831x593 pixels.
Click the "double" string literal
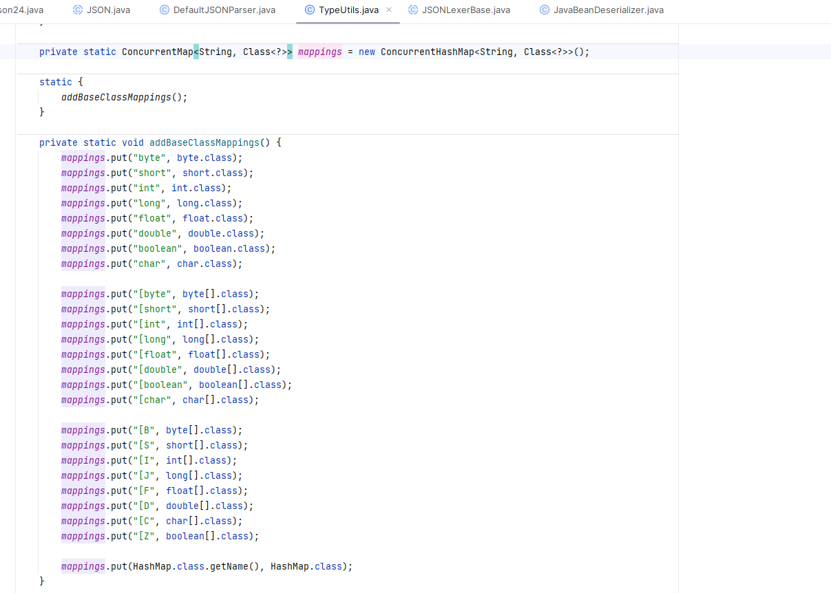click(155, 233)
